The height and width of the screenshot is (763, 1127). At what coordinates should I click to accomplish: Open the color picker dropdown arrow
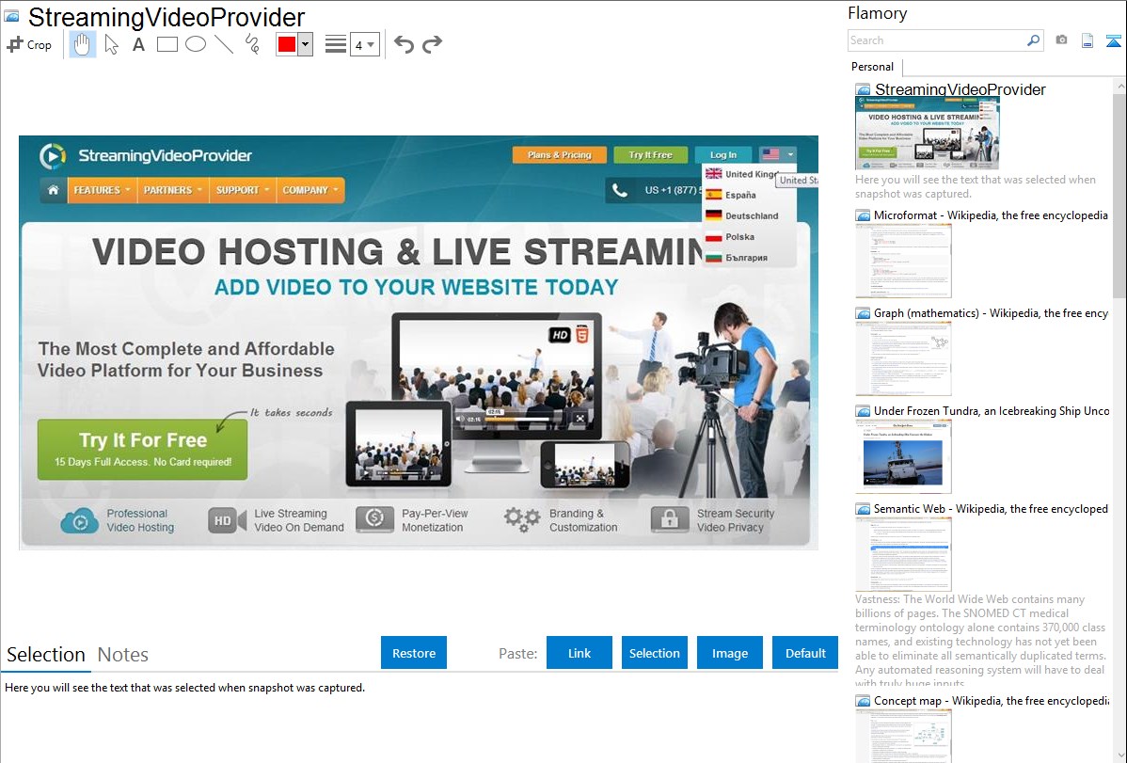coord(306,44)
